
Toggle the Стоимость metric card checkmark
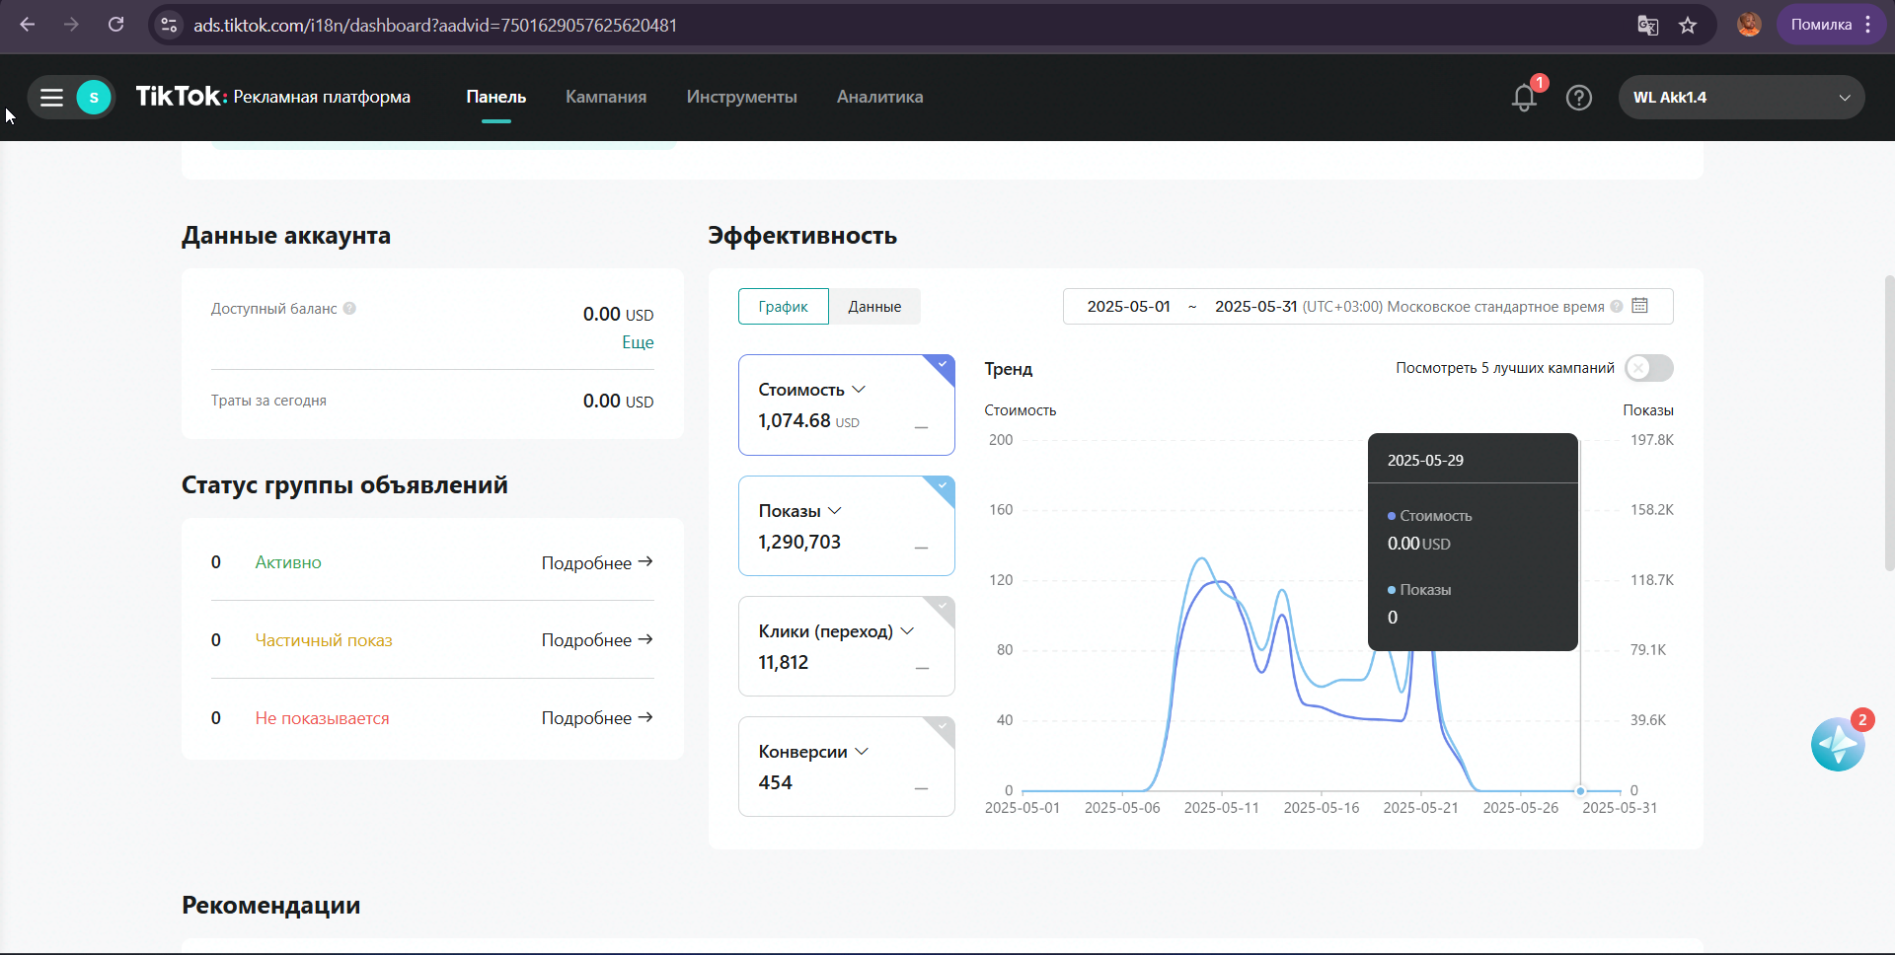pyautogui.click(x=943, y=365)
